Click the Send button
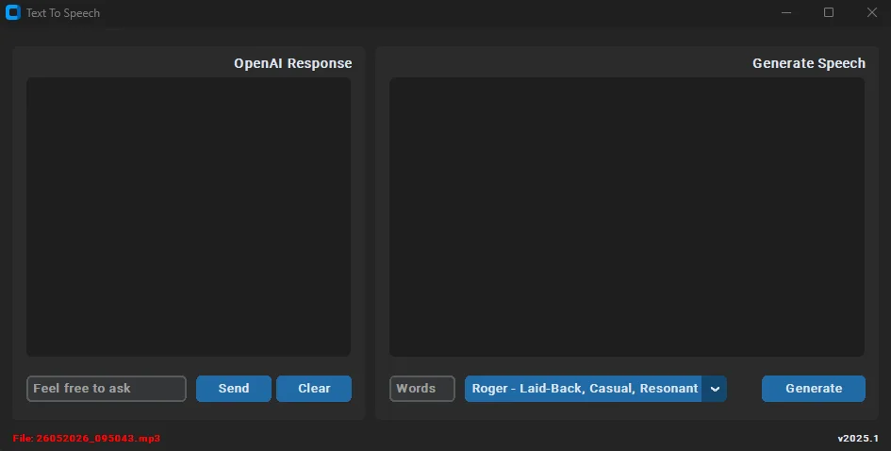Viewport: 891px width, 451px height. point(234,389)
